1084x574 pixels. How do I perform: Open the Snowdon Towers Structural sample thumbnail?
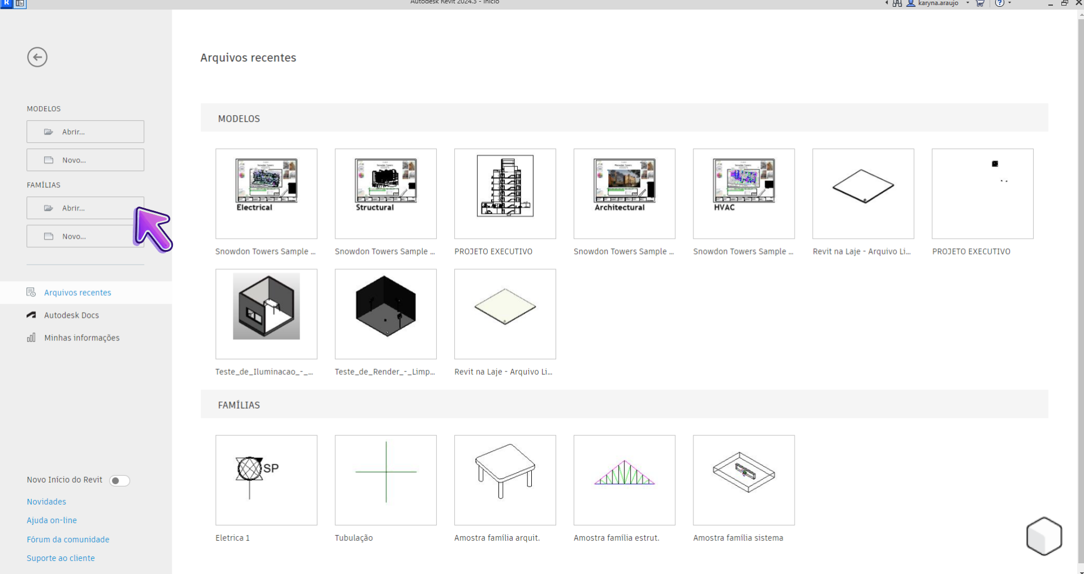(385, 194)
